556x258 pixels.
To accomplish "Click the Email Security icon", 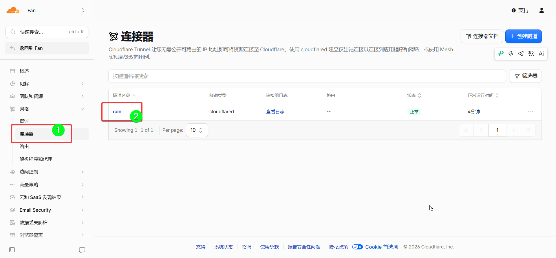I will 12,210.
